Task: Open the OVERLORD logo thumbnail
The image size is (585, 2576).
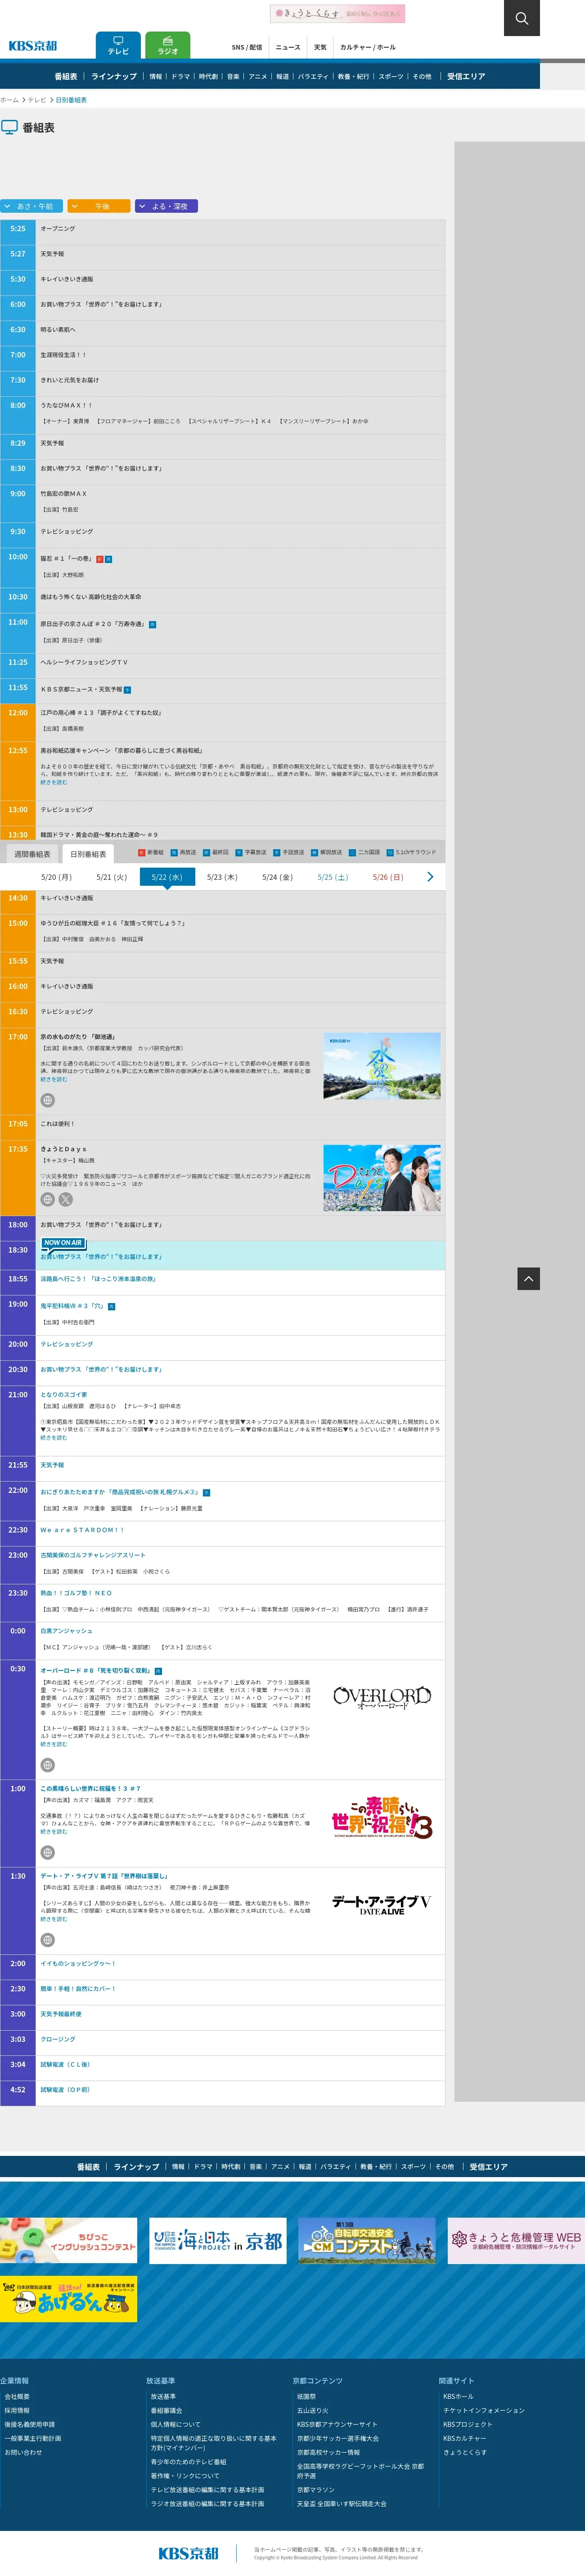Action: click(x=381, y=1698)
